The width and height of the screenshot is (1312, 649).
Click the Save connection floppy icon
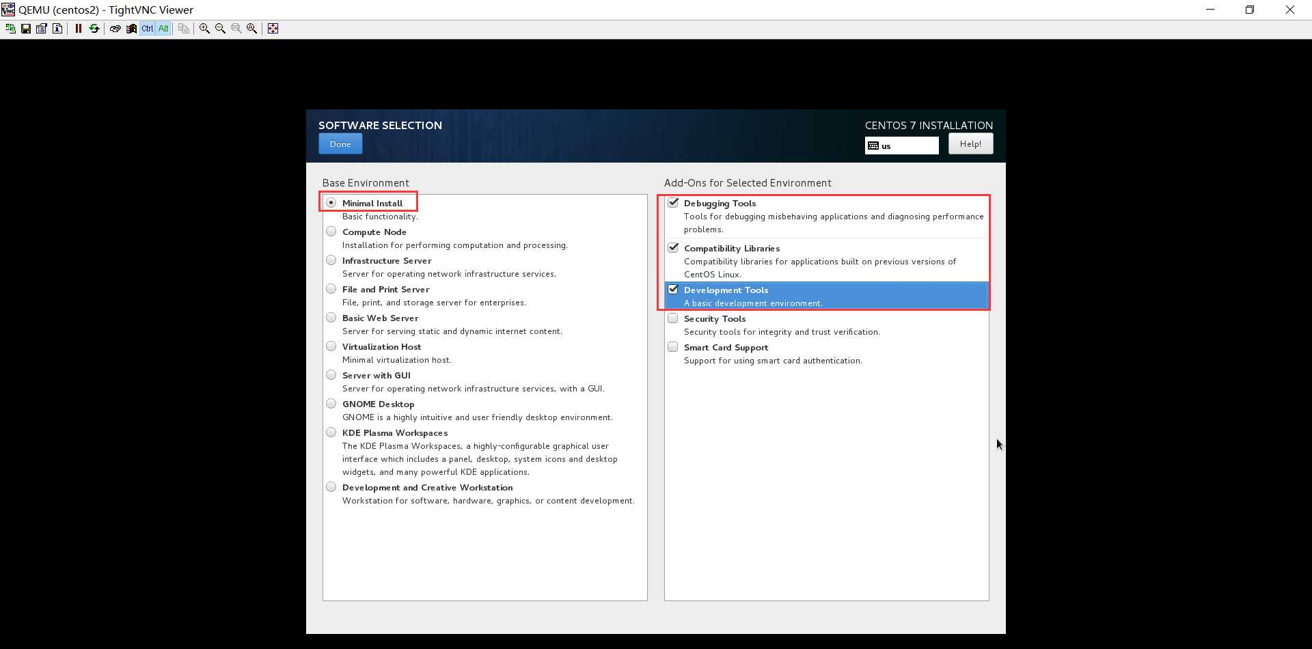point(26,29)
